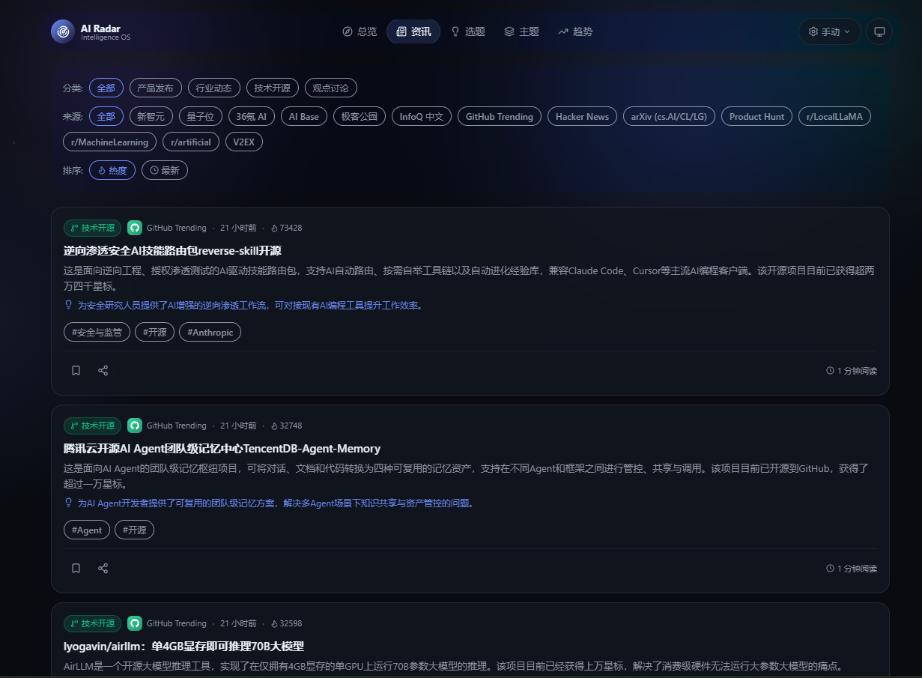Click 技术开源 badge on reverse-skill card
922x678 pixels.
coord(92,228)
